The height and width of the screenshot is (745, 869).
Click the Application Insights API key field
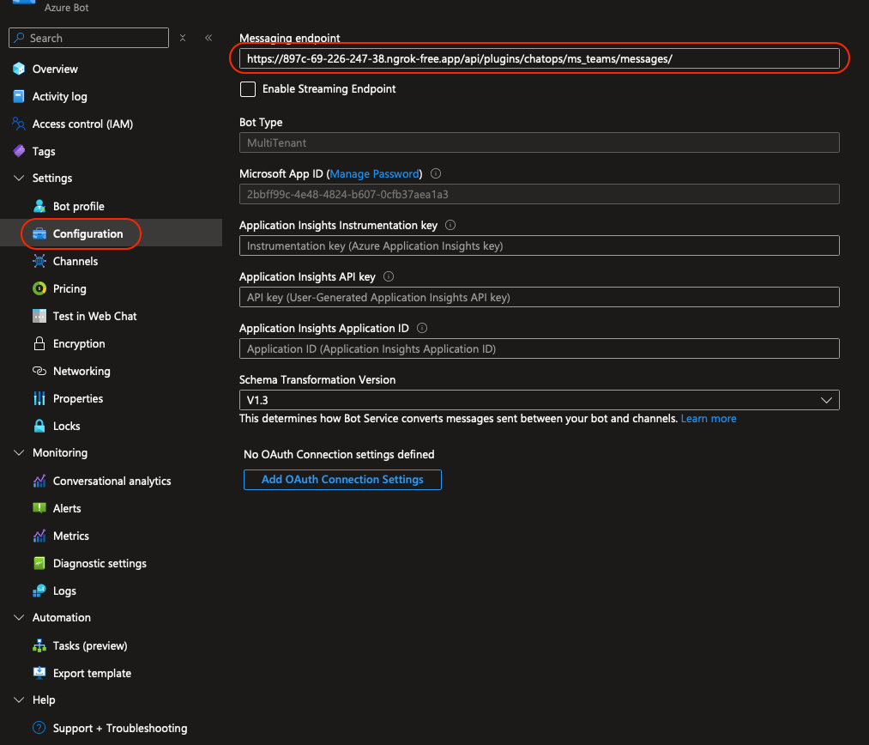point(540,297)
